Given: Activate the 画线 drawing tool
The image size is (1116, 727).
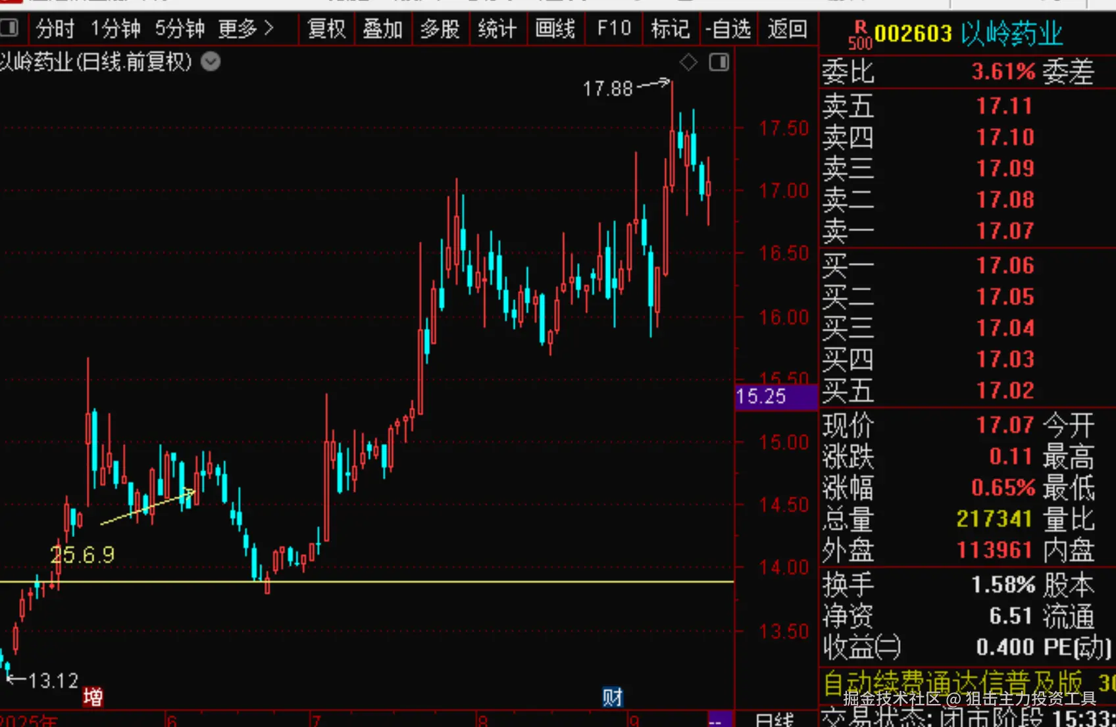Looking at the screenshot, I should pos(555,29).
